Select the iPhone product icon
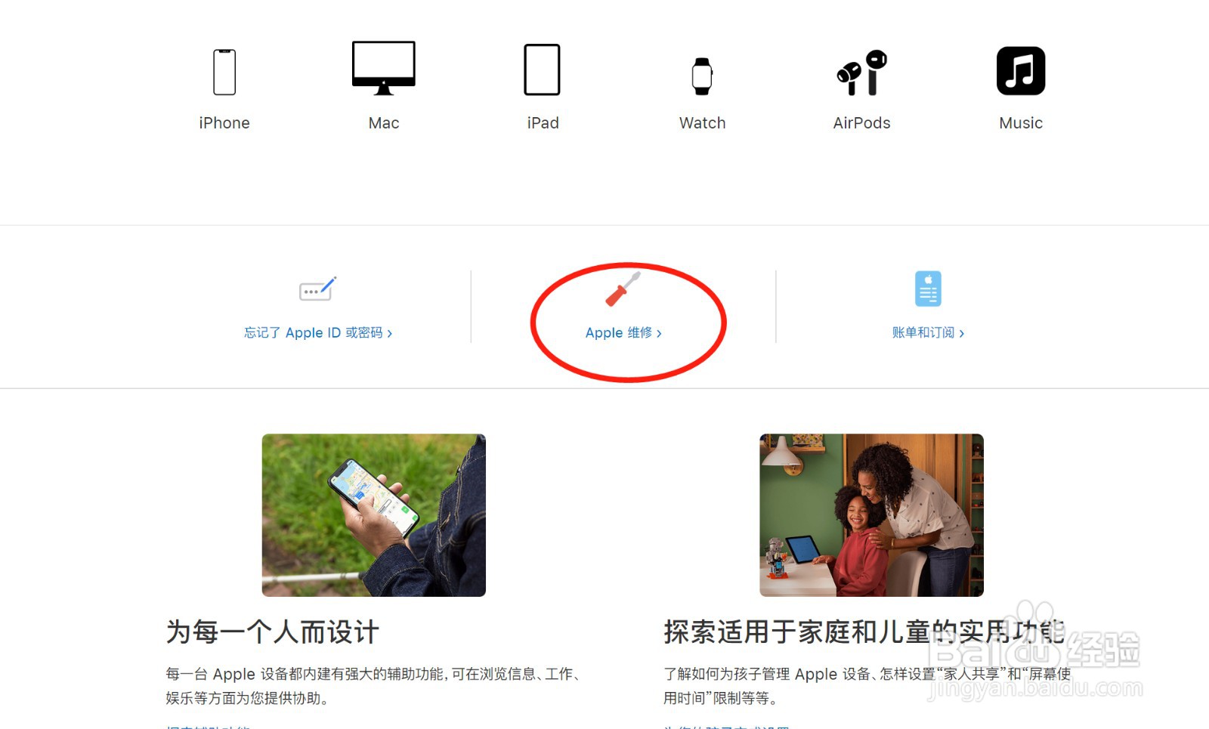1209x729 pixels. 224,72
